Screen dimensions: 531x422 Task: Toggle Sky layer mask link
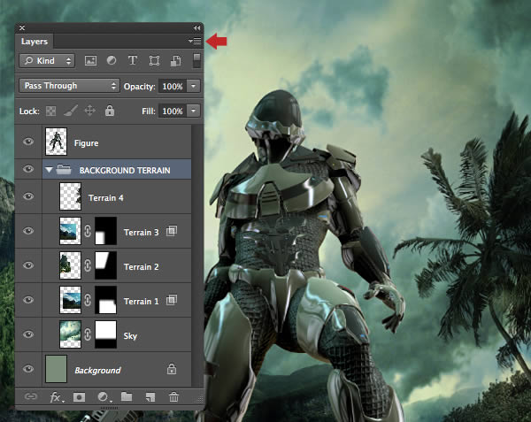coord(88,334)
